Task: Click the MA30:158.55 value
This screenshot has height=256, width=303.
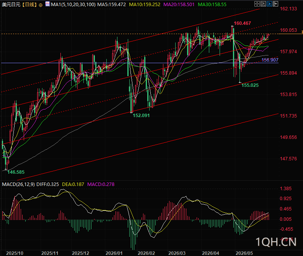Action: [x=212, y=5]
